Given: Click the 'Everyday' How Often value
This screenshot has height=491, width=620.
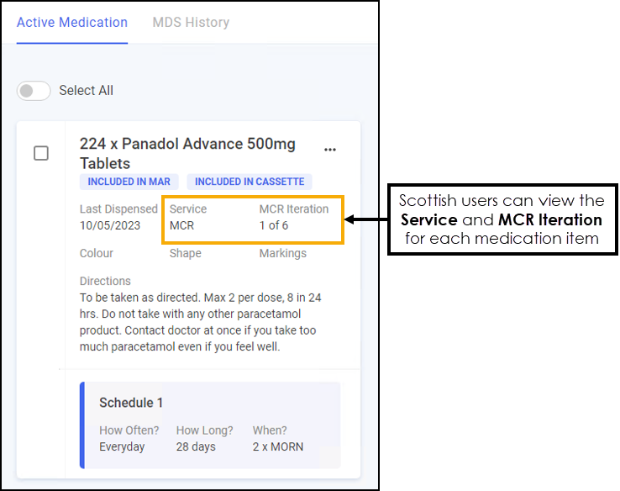Looking at the screenshot, I should 122,446.
